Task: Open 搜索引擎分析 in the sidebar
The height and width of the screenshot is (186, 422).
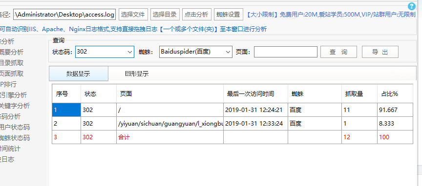Action: coord(14,95)
